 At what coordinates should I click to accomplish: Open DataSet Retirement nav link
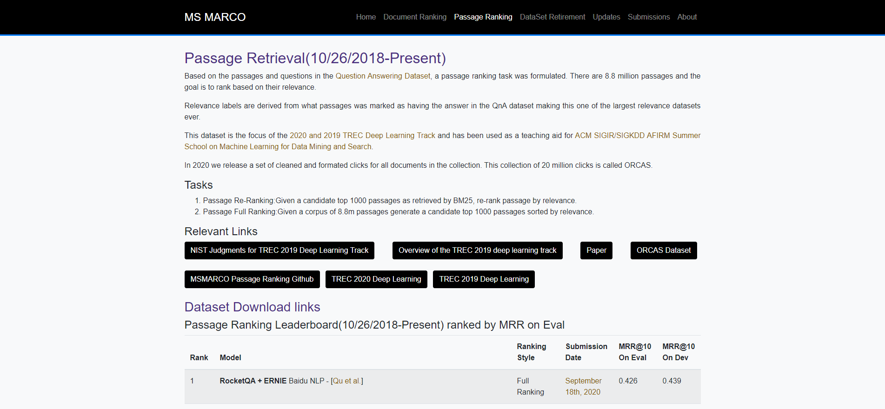[552, 17]
